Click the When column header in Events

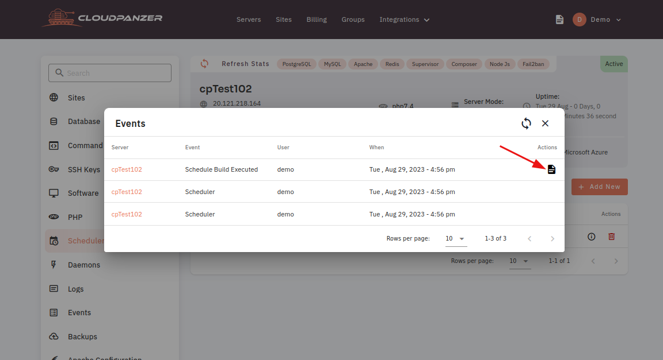377,148
